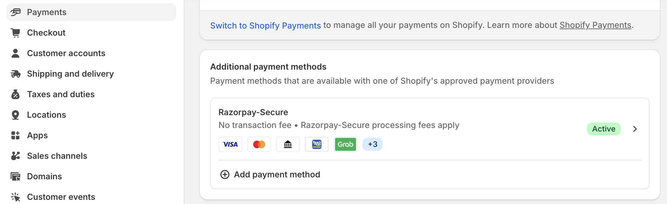Open Apps using its grid icon

(15, 135)
